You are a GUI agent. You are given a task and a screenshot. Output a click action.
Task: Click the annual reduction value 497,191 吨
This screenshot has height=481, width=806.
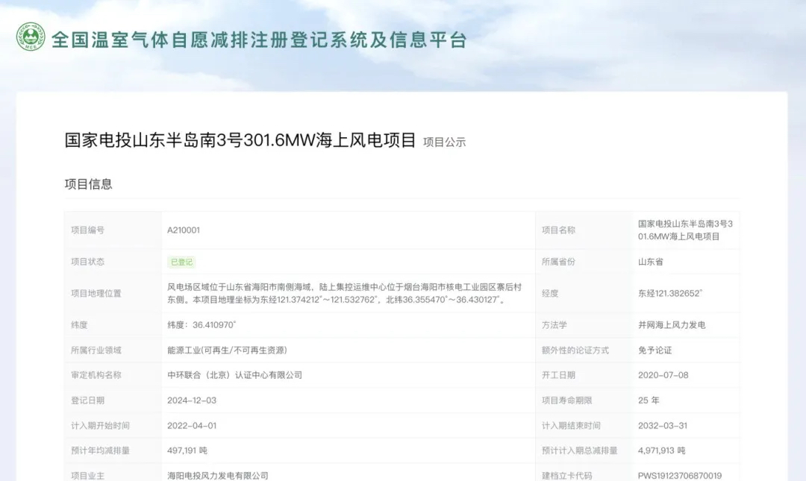(187, 450)
